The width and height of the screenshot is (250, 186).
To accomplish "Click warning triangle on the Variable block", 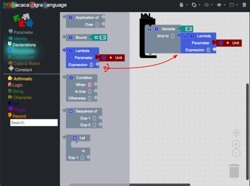I will tap(149, 29).
